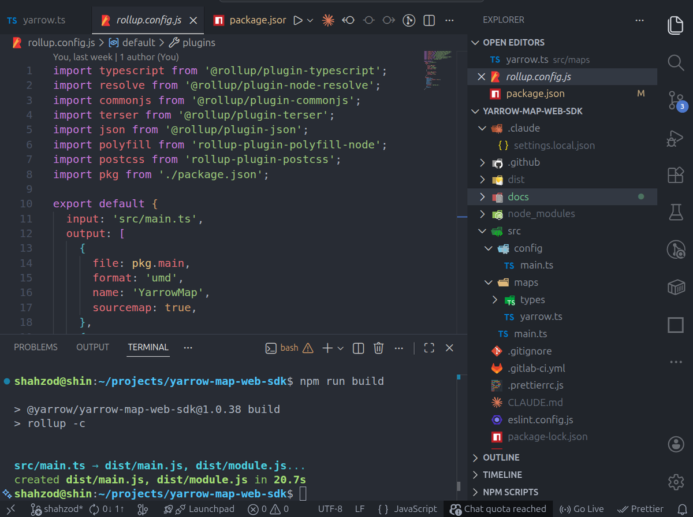The height and width of the screenshot is (517, 693).
Task: Click the Go Back navigation arrow
Action: [x=348, y=20]
